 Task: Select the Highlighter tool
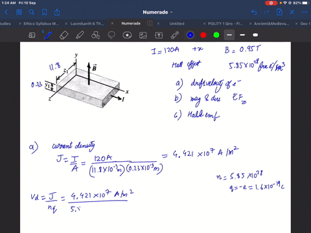[x=80, y=35]
